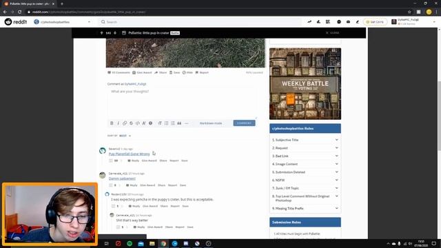Open the Windows notification center
Viewport: 441px width, 248px height.
433,243
